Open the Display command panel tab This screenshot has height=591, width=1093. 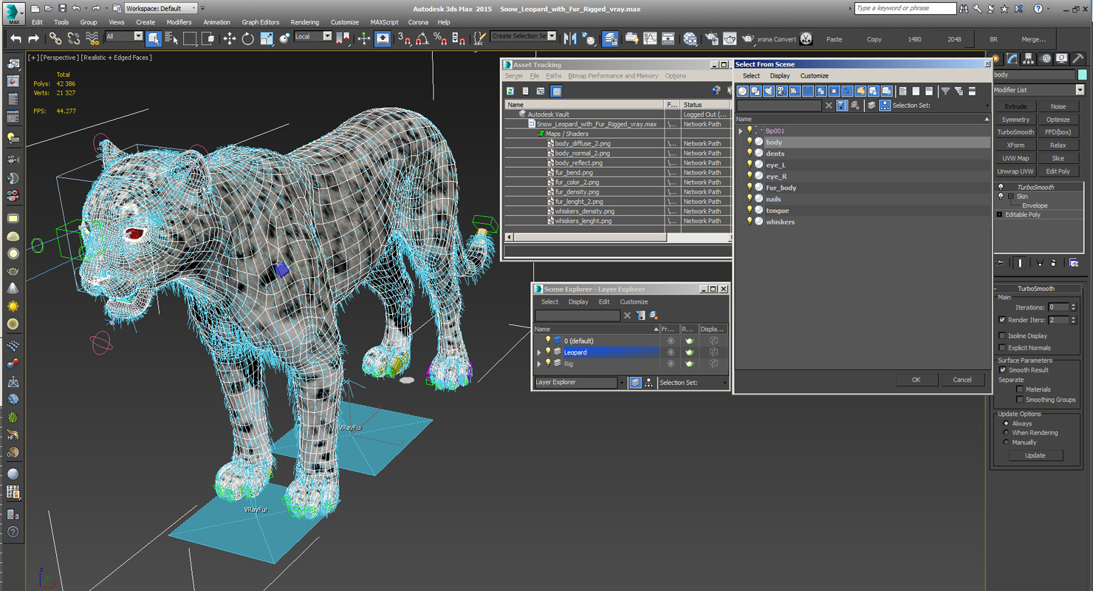point(1062,59)
